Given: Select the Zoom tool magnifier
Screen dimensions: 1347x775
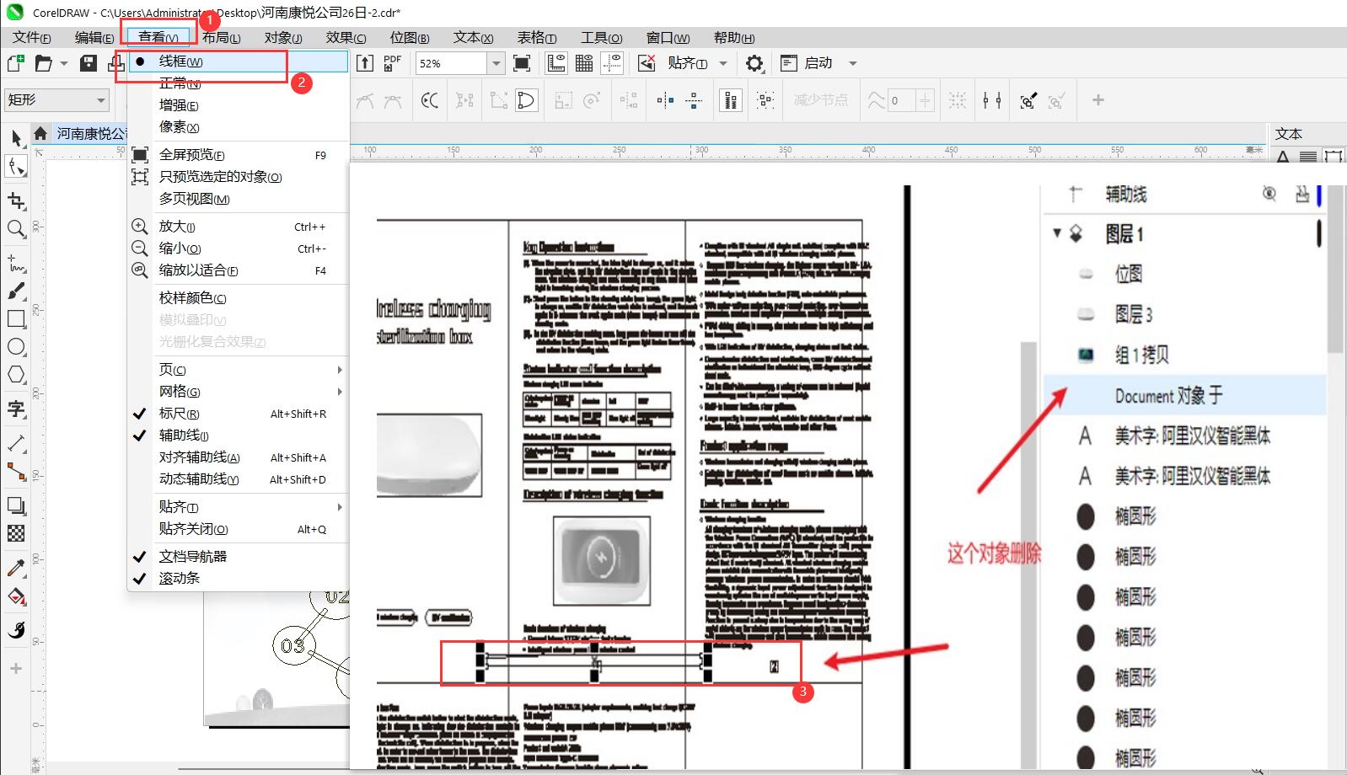Looking at the screenshot, I should coord(16,229).
